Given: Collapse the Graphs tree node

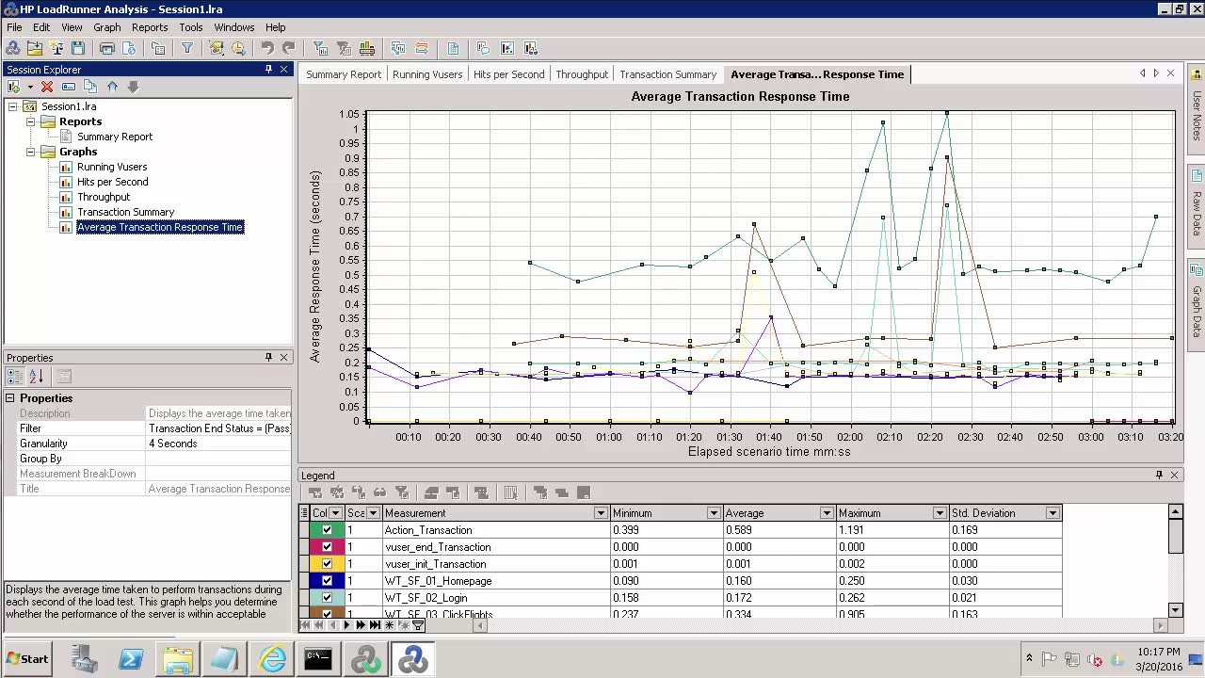Looking at the screenshot, I should point(30,152).
